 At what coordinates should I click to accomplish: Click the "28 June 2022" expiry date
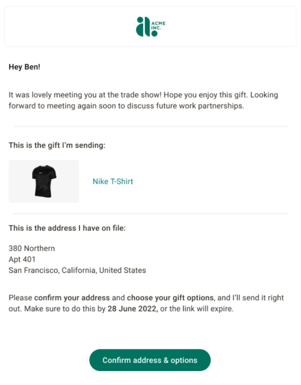(x=133, y=308)
